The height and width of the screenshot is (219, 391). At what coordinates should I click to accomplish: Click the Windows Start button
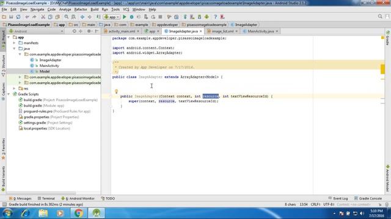[7, 213]
